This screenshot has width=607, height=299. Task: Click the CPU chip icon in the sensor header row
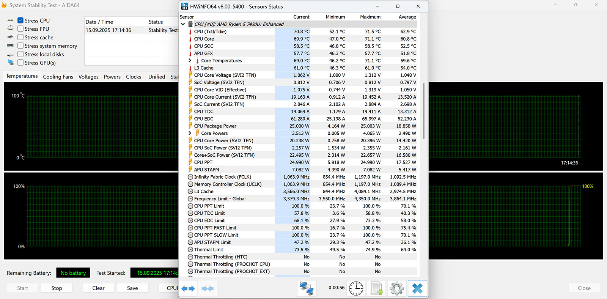pos(190,24)
